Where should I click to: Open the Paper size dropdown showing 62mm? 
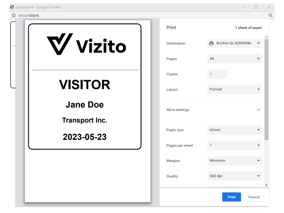point(234,130)
